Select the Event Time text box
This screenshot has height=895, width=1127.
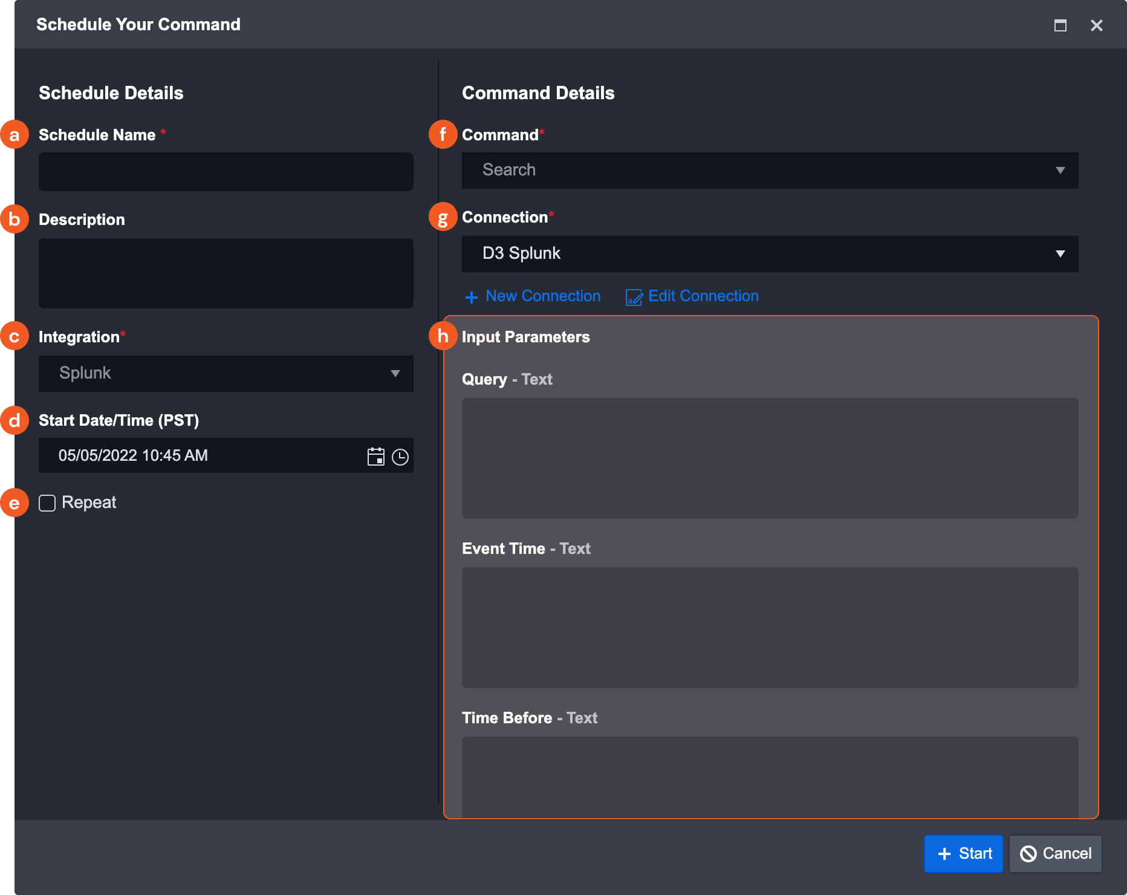769,627
